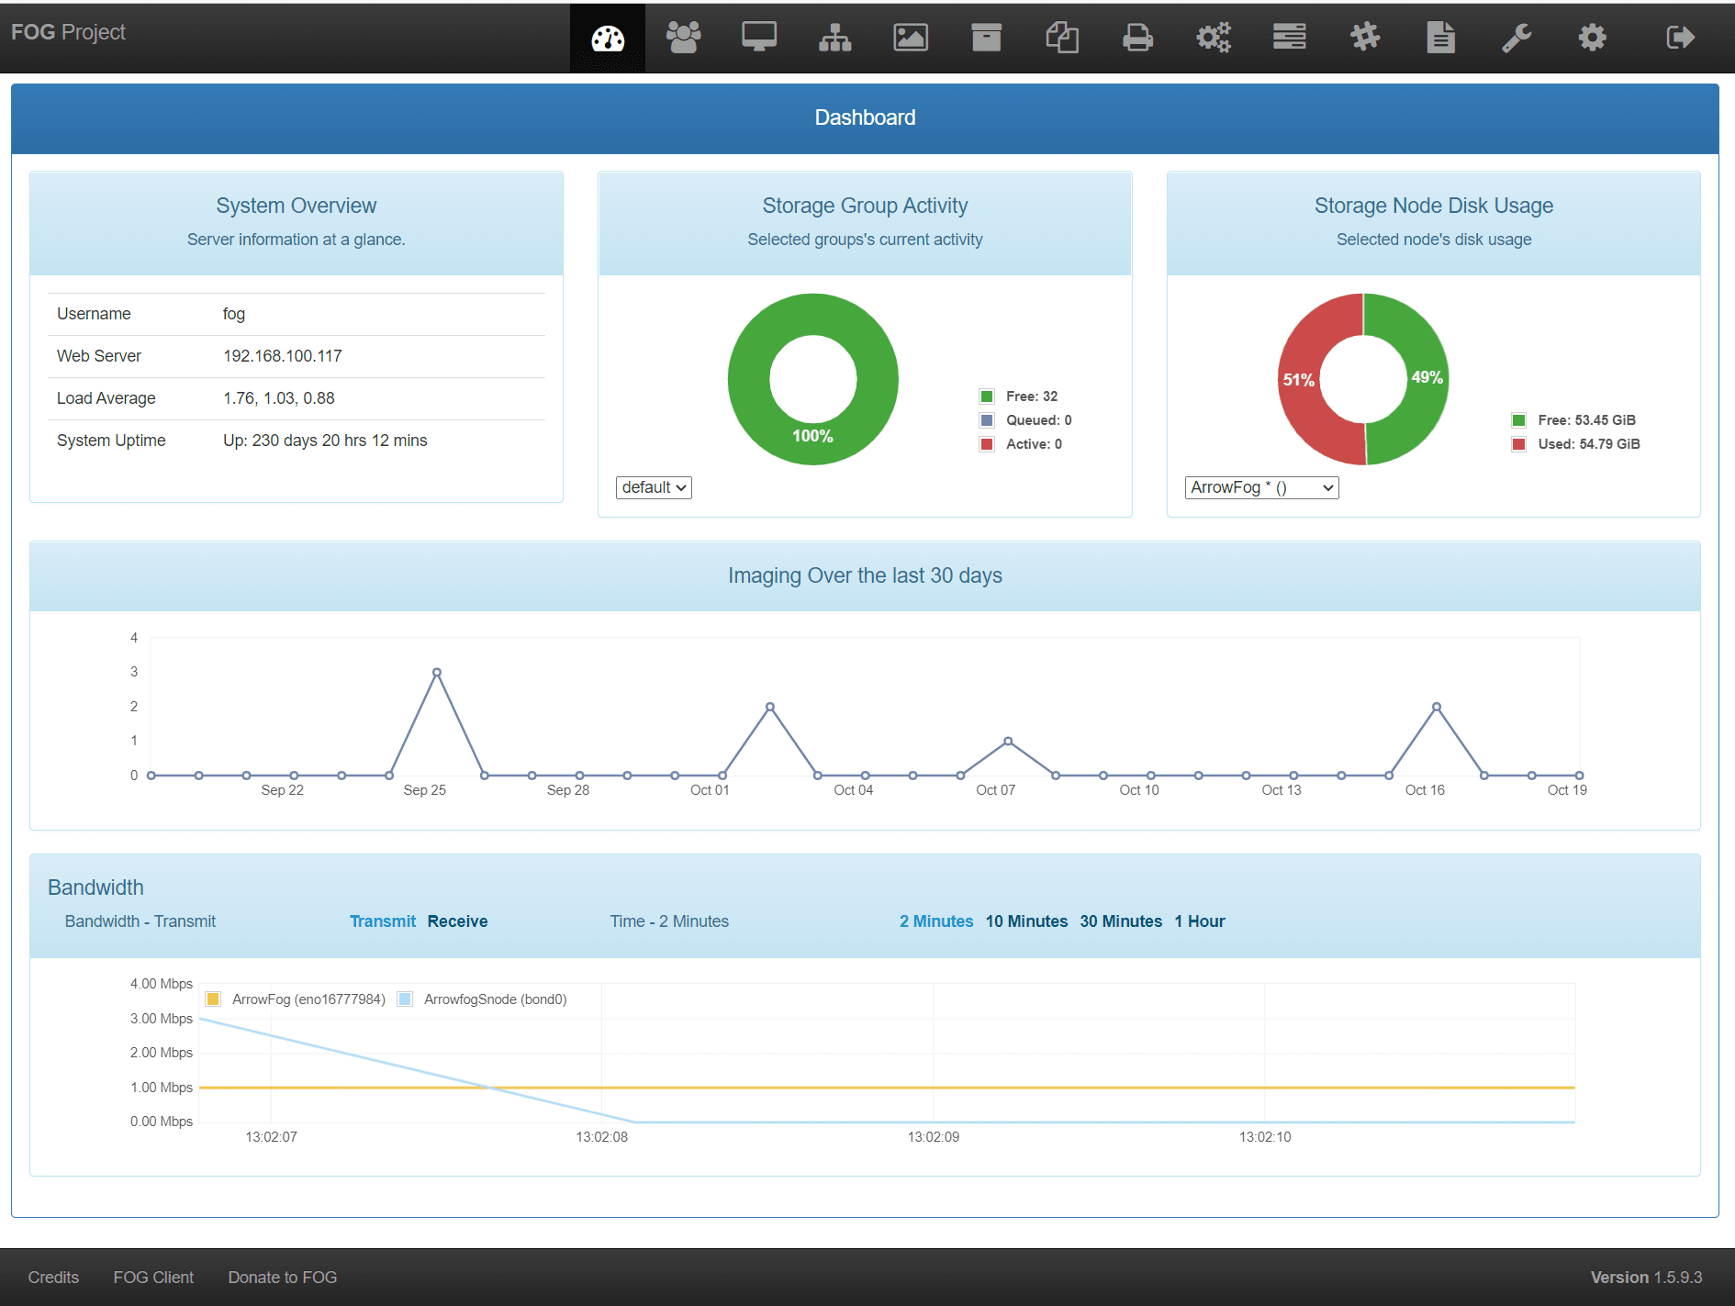Open the FOG Client footer link

point(153,1278)
